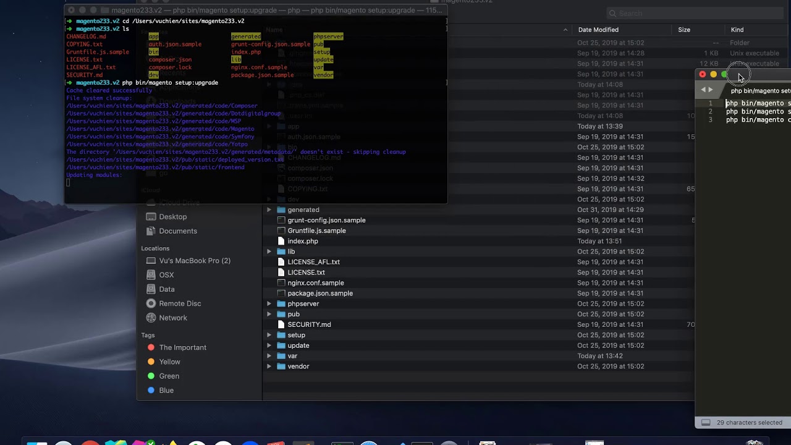
Task: Select the update folder icon
Action: coord(281,345)
